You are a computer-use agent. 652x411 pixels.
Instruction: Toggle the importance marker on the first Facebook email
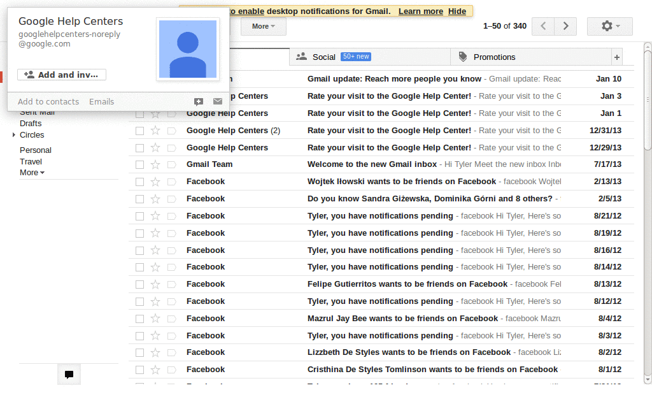(x=173, y=181)
